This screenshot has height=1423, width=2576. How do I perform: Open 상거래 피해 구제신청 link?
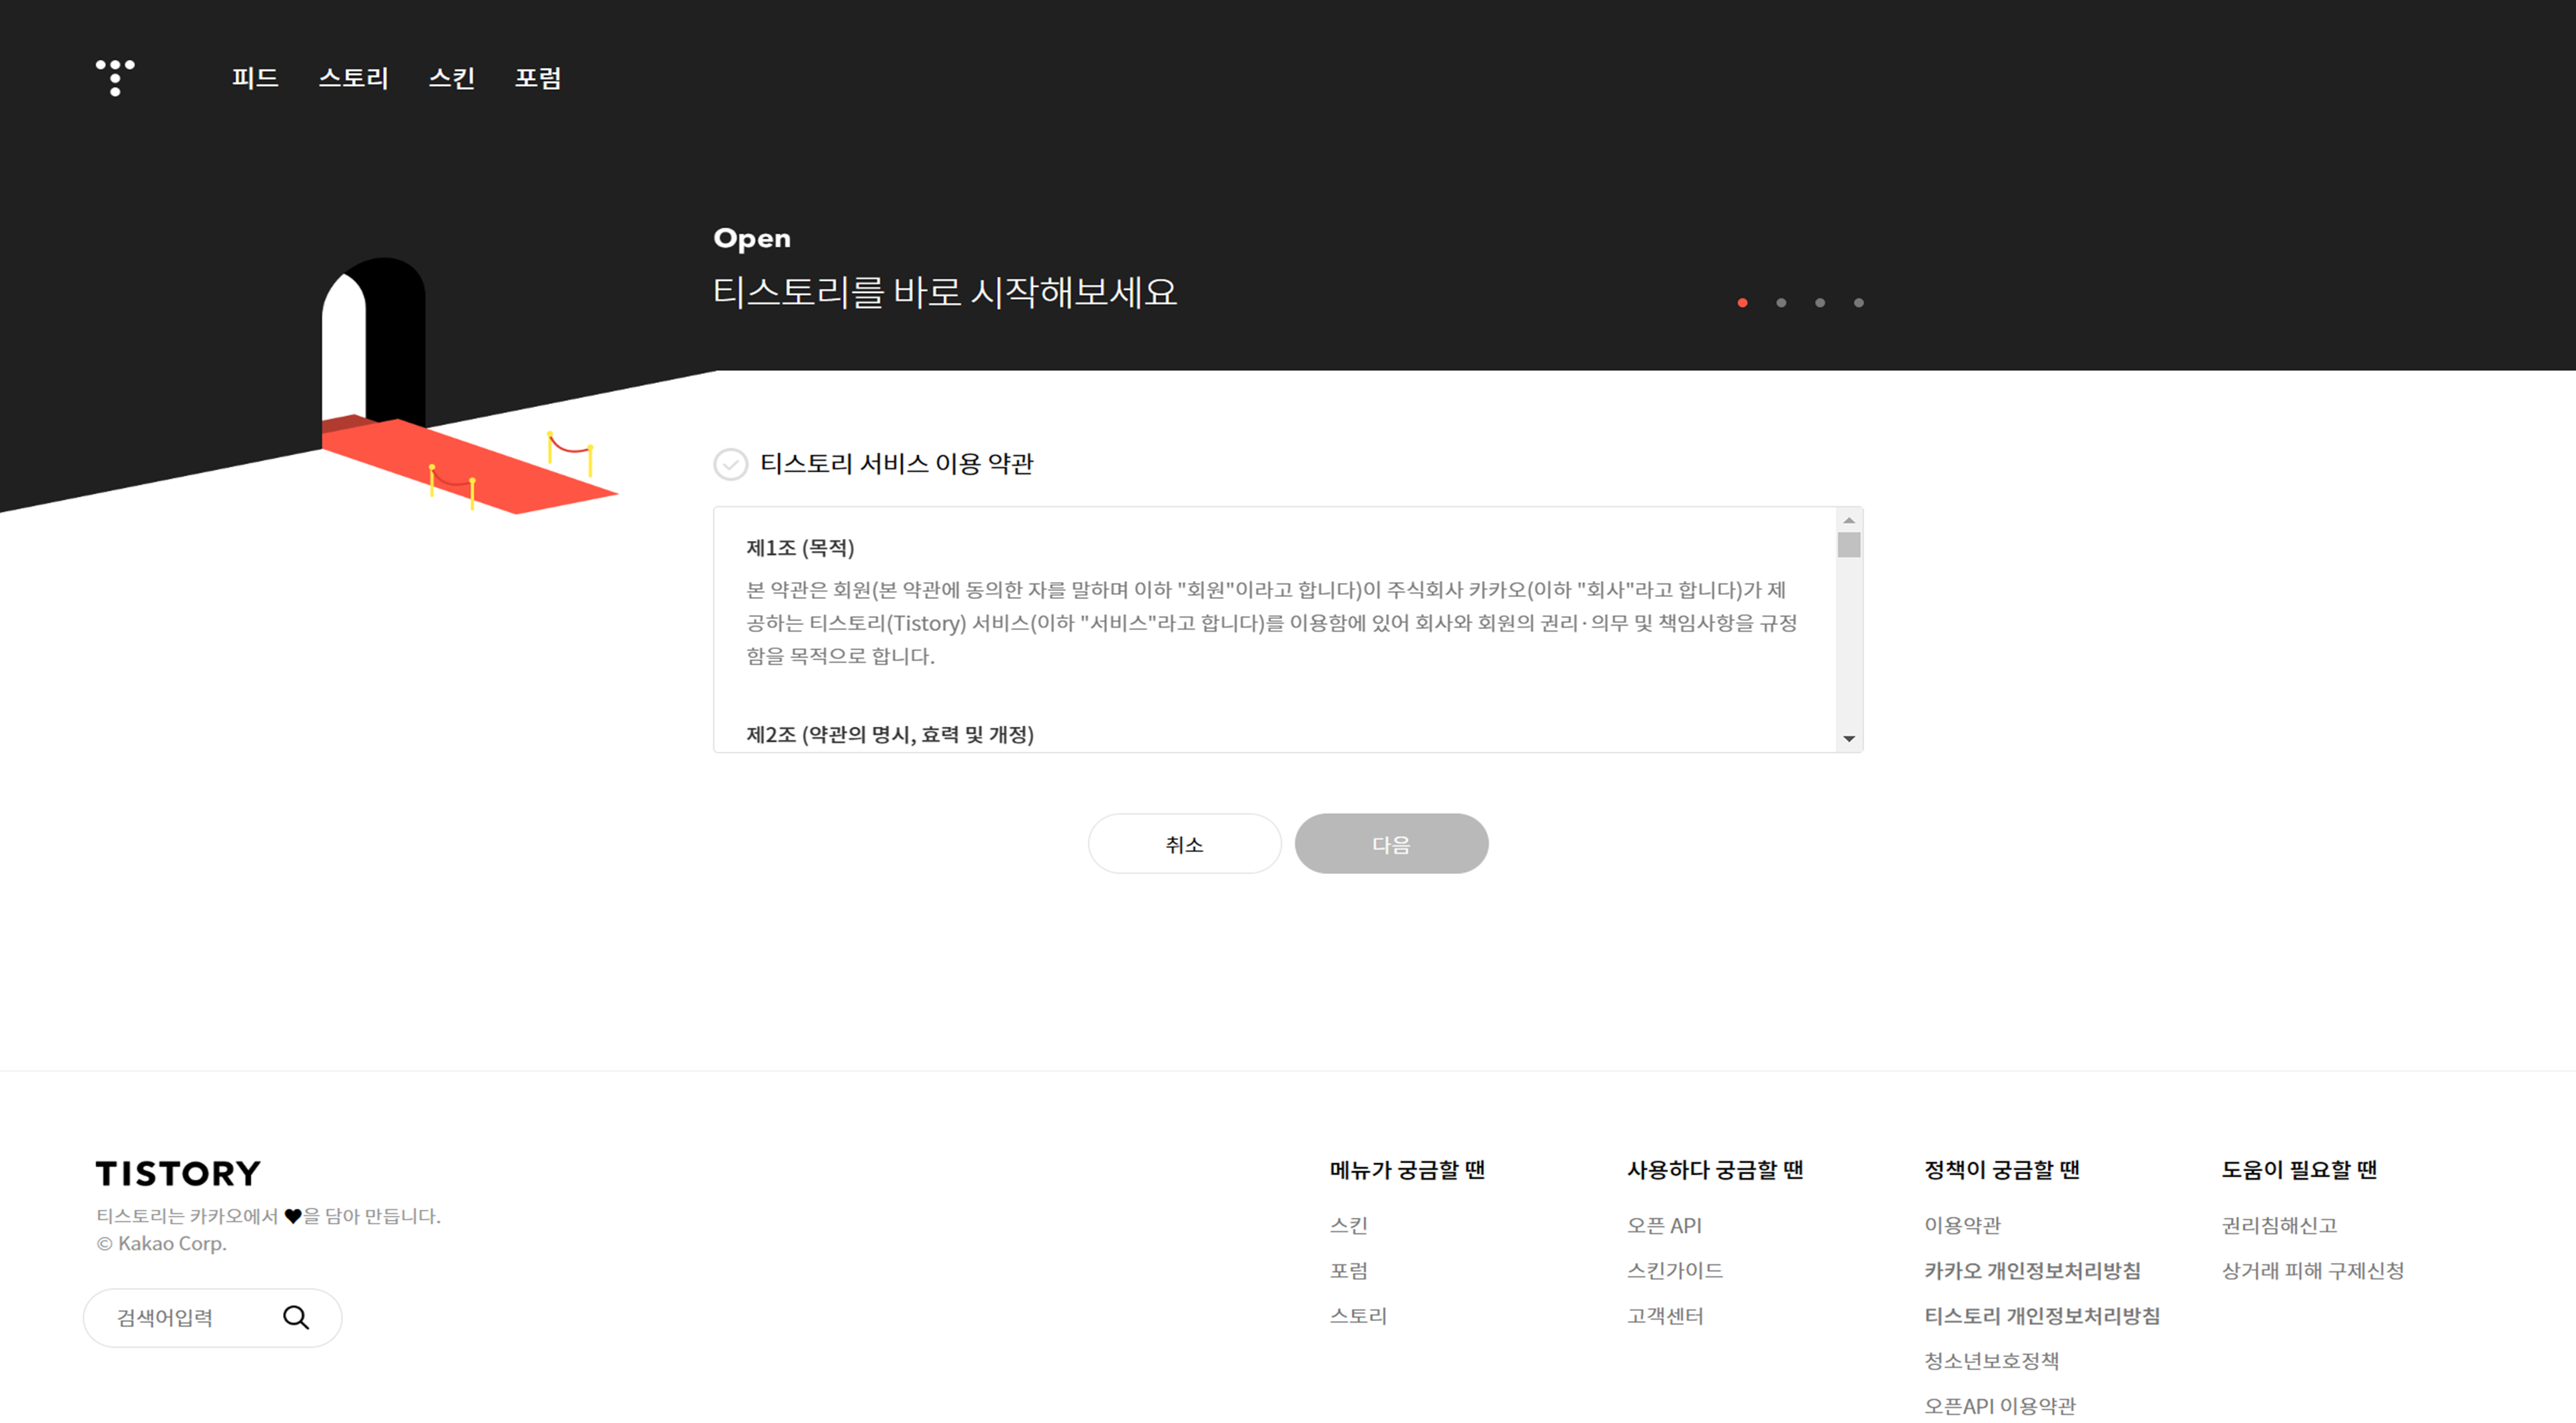tap(2312, 1271)
